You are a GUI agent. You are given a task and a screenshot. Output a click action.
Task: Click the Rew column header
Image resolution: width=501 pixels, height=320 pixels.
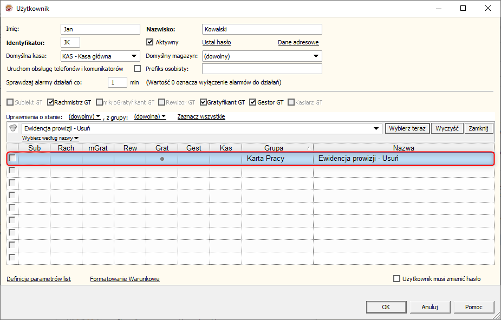tap(130, 148)
